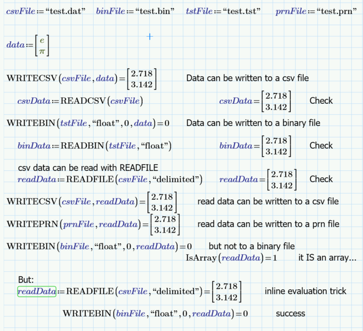Click the first WRITECSV(csvFile, data) expression
This screenshot has height=331, width=363.
pyautogui.click(x=82, y=79)
